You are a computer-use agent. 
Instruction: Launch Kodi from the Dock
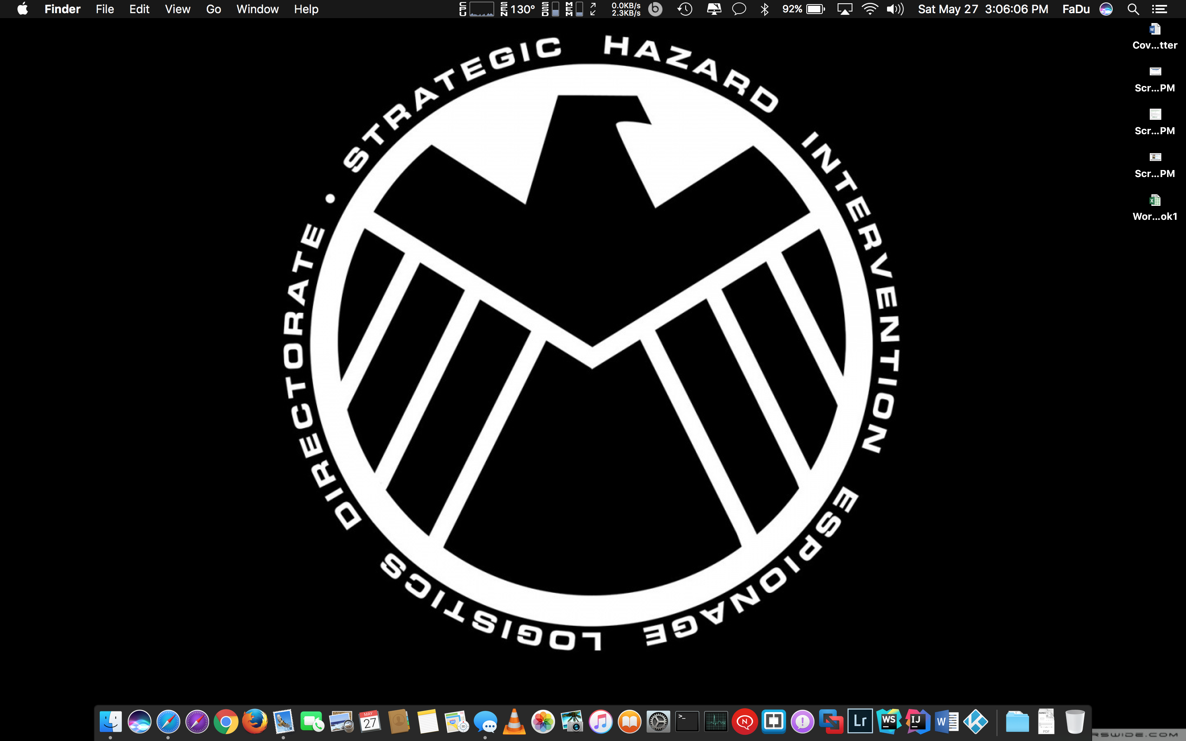coord(975,721)
